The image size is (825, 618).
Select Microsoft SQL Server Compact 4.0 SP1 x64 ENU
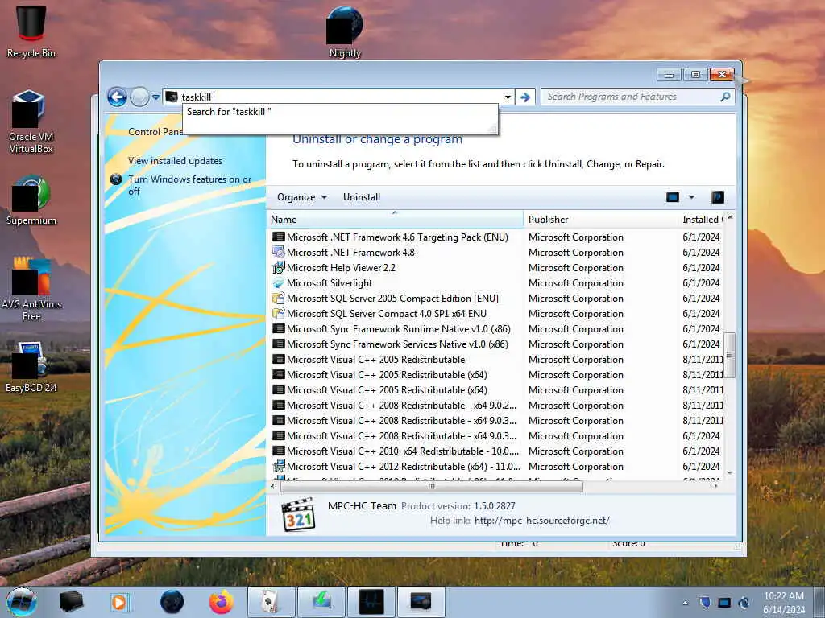[387, 313]
